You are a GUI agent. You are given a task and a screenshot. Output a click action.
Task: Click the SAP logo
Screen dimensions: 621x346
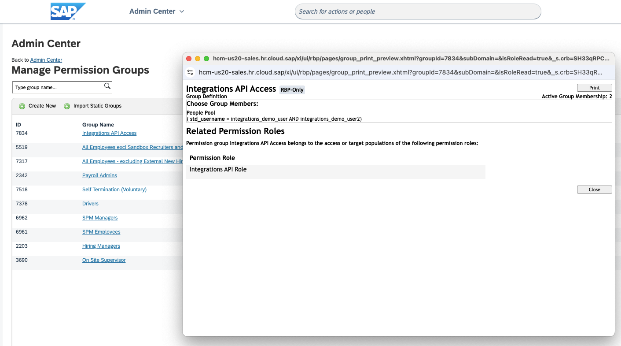point(68,11)
